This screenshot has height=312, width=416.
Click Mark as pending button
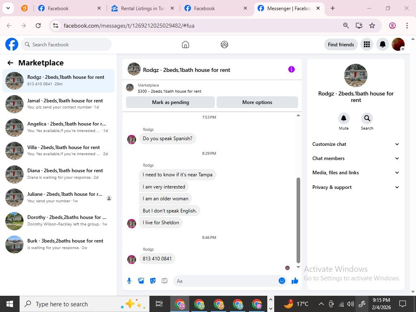point(170,102)
